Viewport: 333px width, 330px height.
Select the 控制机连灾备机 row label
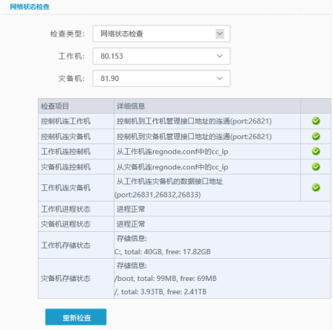tap(65, 137)
